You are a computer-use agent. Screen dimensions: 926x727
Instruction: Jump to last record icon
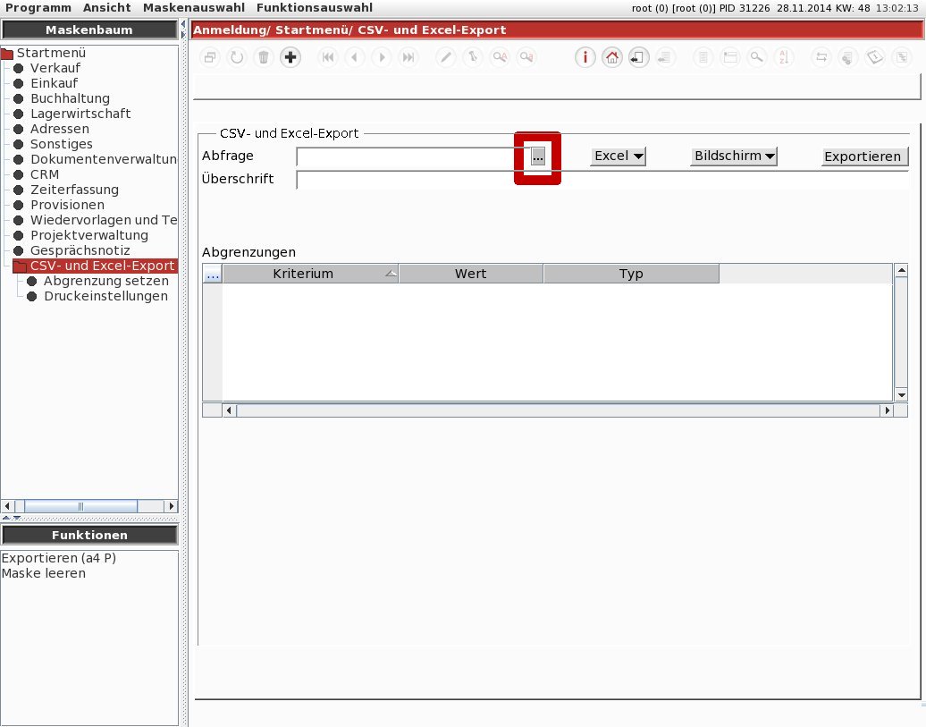pyautogui.click(x=408, y=57)
